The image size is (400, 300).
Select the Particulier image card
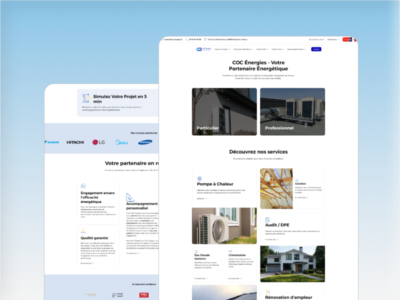pyautogui.click(x=224, y=111)
